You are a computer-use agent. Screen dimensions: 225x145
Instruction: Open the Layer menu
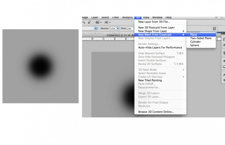click(x=95, y=18)
